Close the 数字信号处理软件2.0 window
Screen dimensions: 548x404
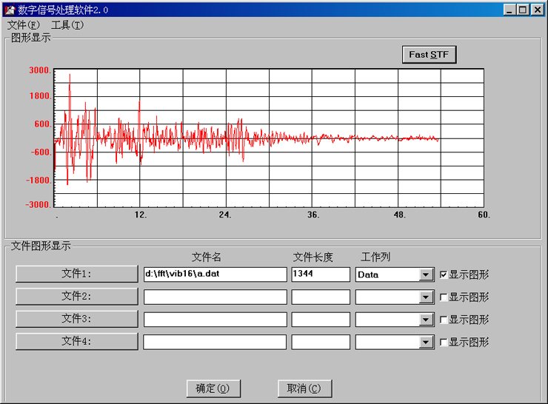[x=538, y=10]
